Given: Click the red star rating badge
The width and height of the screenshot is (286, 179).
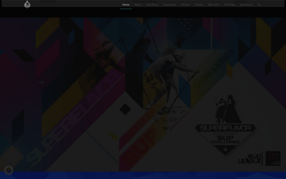Looking at the screenshot, I should (x=273, y=158).
